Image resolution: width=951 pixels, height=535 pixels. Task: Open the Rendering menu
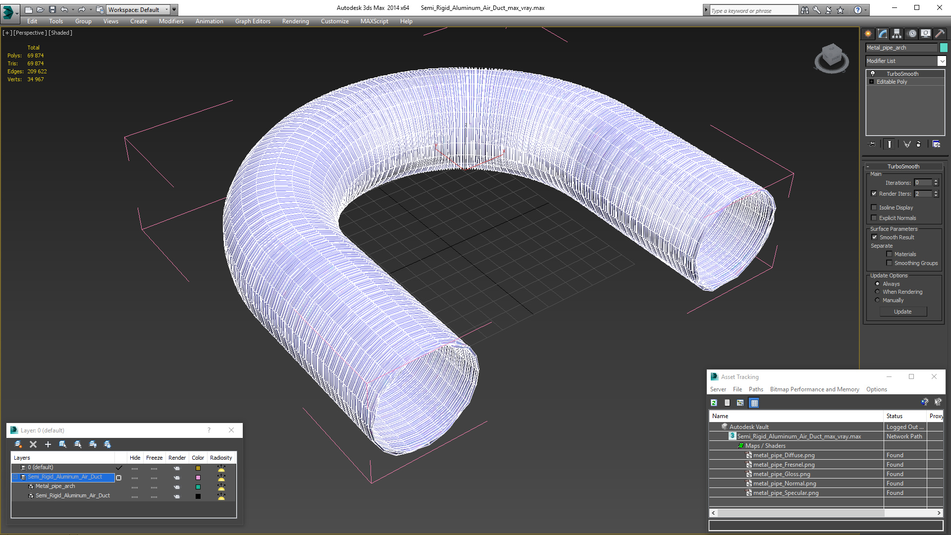pos(296,21)
